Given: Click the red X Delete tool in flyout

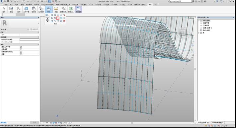Looking at the screenshot, I should 64,21.
